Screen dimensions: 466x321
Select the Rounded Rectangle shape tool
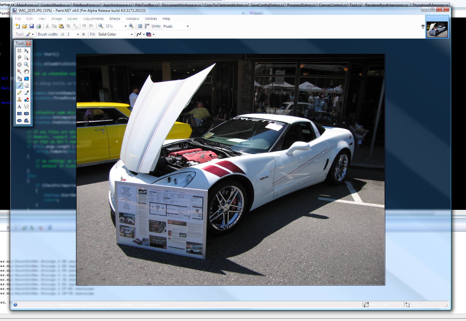click(x=26, y=114)
